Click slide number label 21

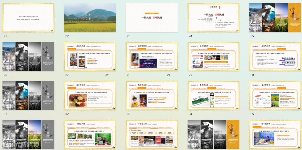(5, 36)
